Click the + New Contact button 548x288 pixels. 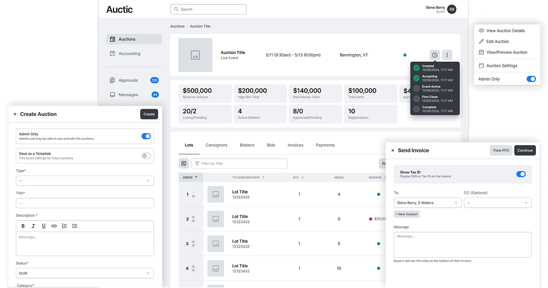pos(407,214)
